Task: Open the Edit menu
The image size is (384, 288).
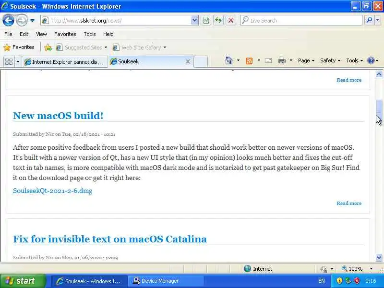Action: (24, 34)
